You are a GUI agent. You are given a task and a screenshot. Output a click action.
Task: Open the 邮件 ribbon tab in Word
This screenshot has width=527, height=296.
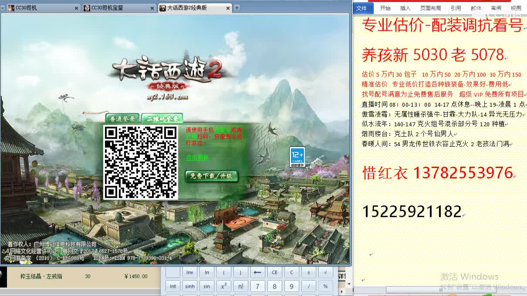pyautogui.click(x=476, y=8)
